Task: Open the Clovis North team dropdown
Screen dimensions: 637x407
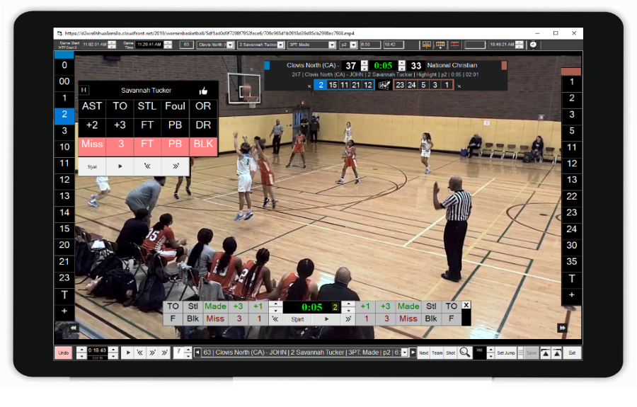Action: (230, 45)
